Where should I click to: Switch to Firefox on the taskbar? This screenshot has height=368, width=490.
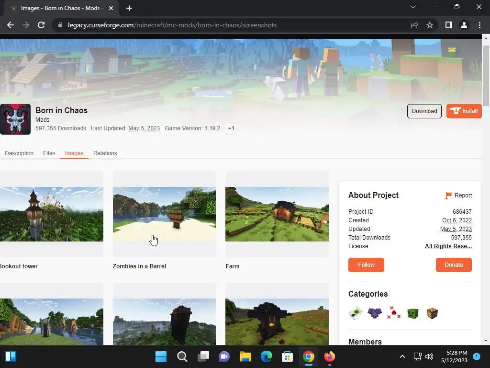[x=329, y=356]
